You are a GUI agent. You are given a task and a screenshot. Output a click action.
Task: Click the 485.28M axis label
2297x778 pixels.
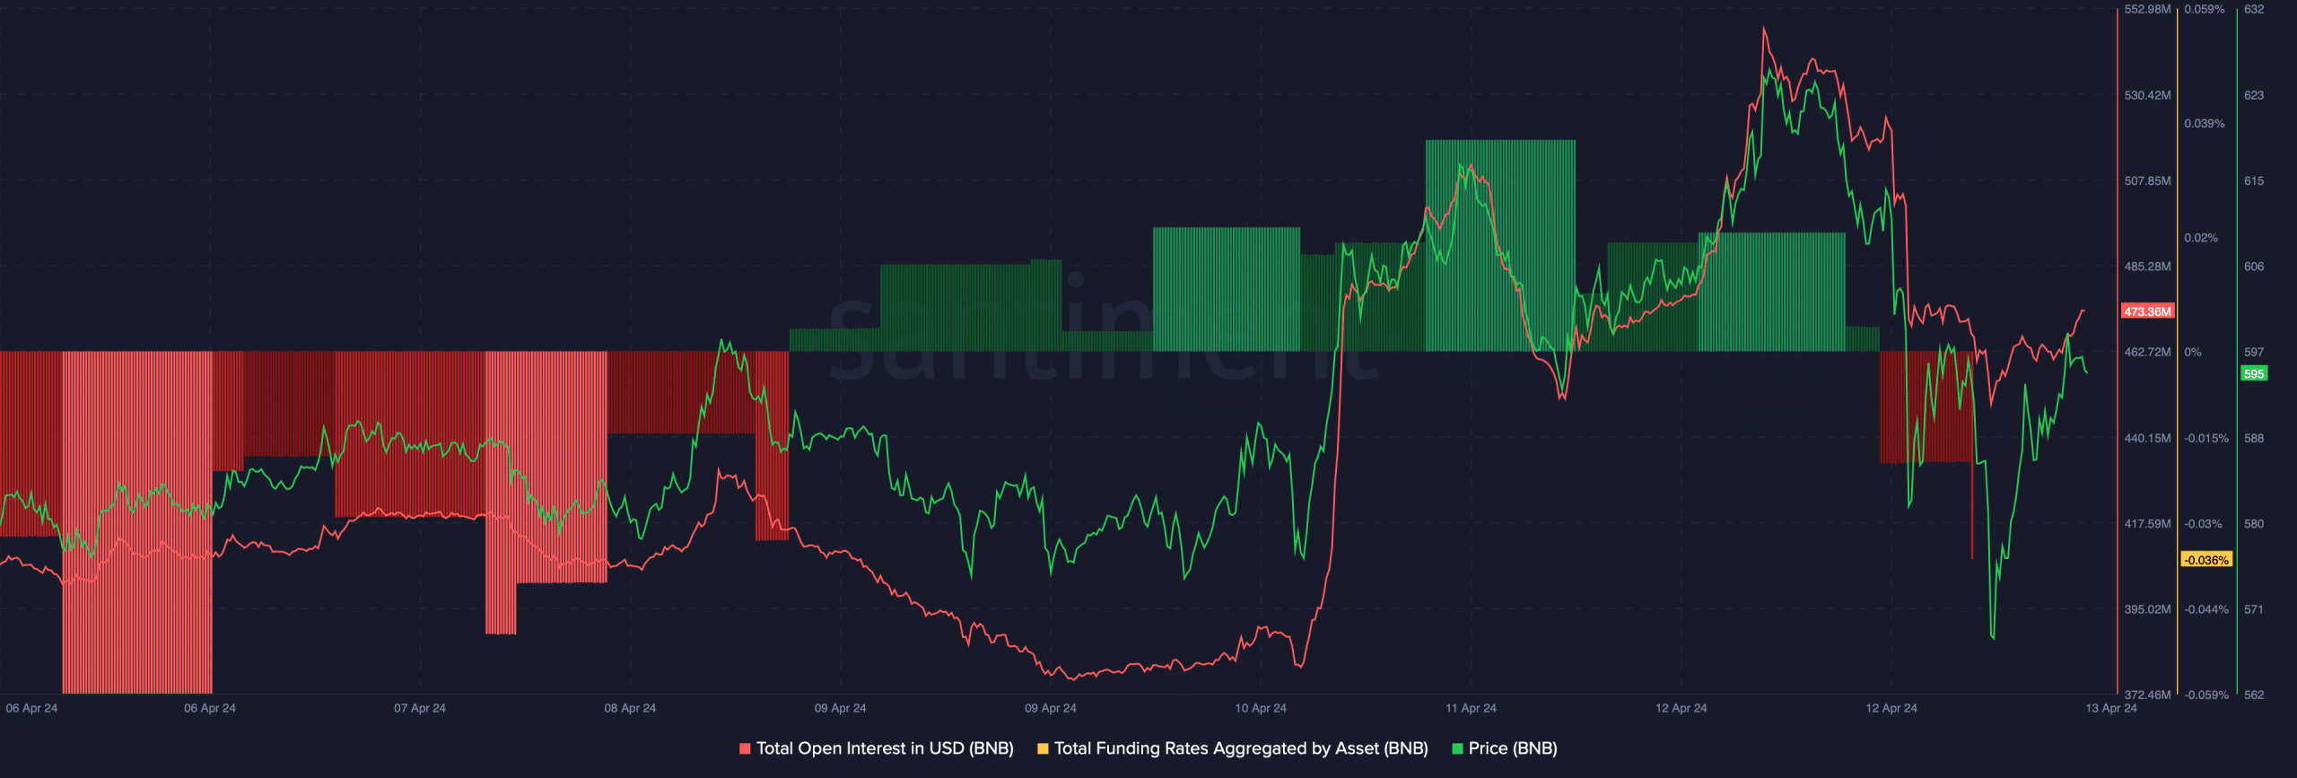tap(2147, 267)
